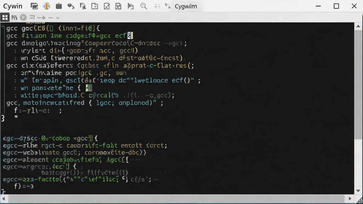Open the stamped document toolbar icon
The height and width of the screenshot is (204, 363).
(x=83, y=6)
